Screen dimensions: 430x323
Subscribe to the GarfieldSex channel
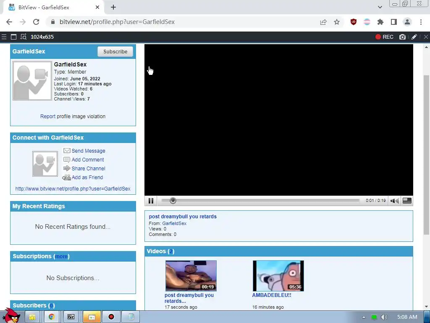(115, 52)
